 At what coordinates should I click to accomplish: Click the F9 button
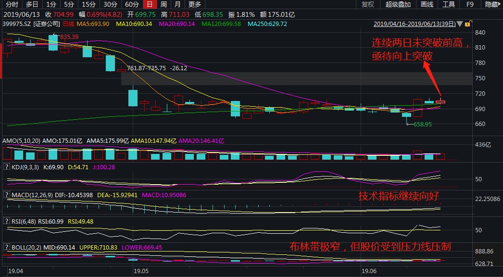coord(470,4)
